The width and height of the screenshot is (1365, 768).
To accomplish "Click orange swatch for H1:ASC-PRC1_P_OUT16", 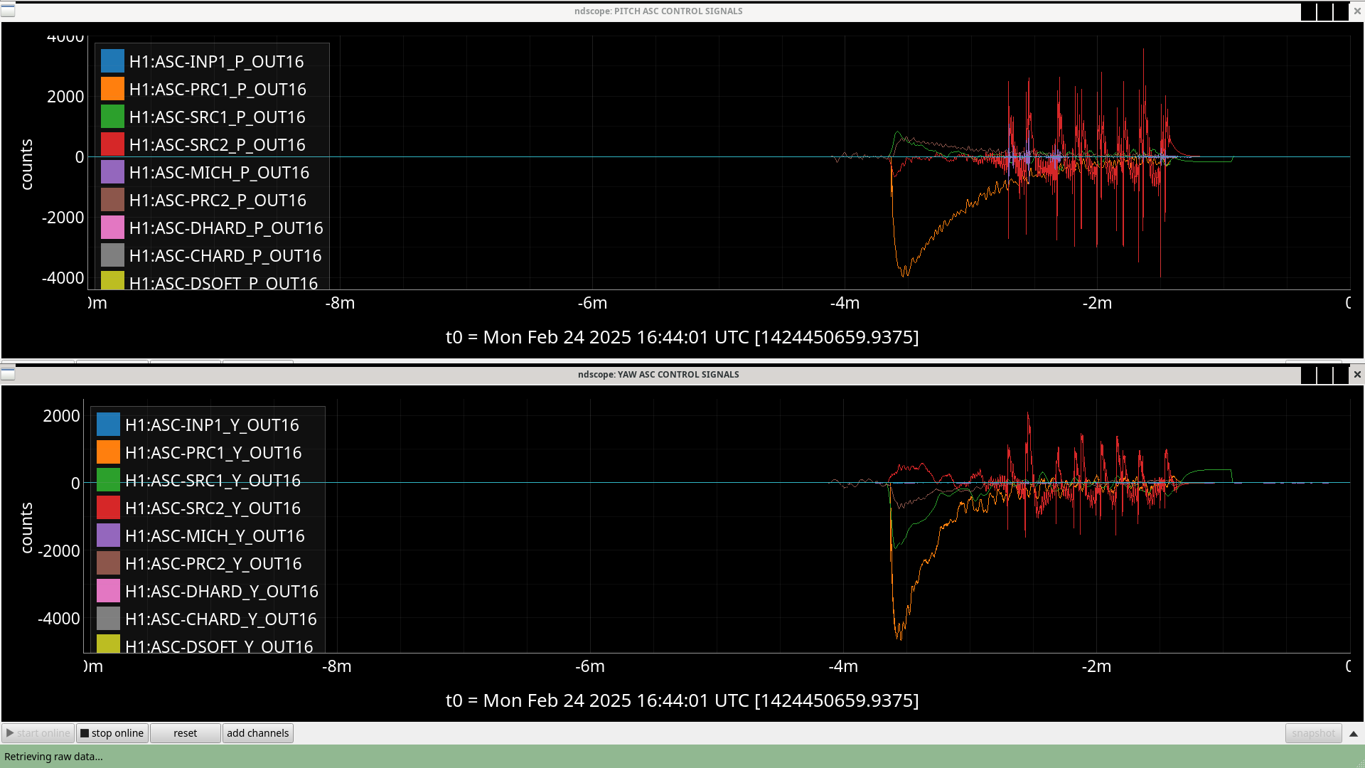I will [x=112, y=89].
